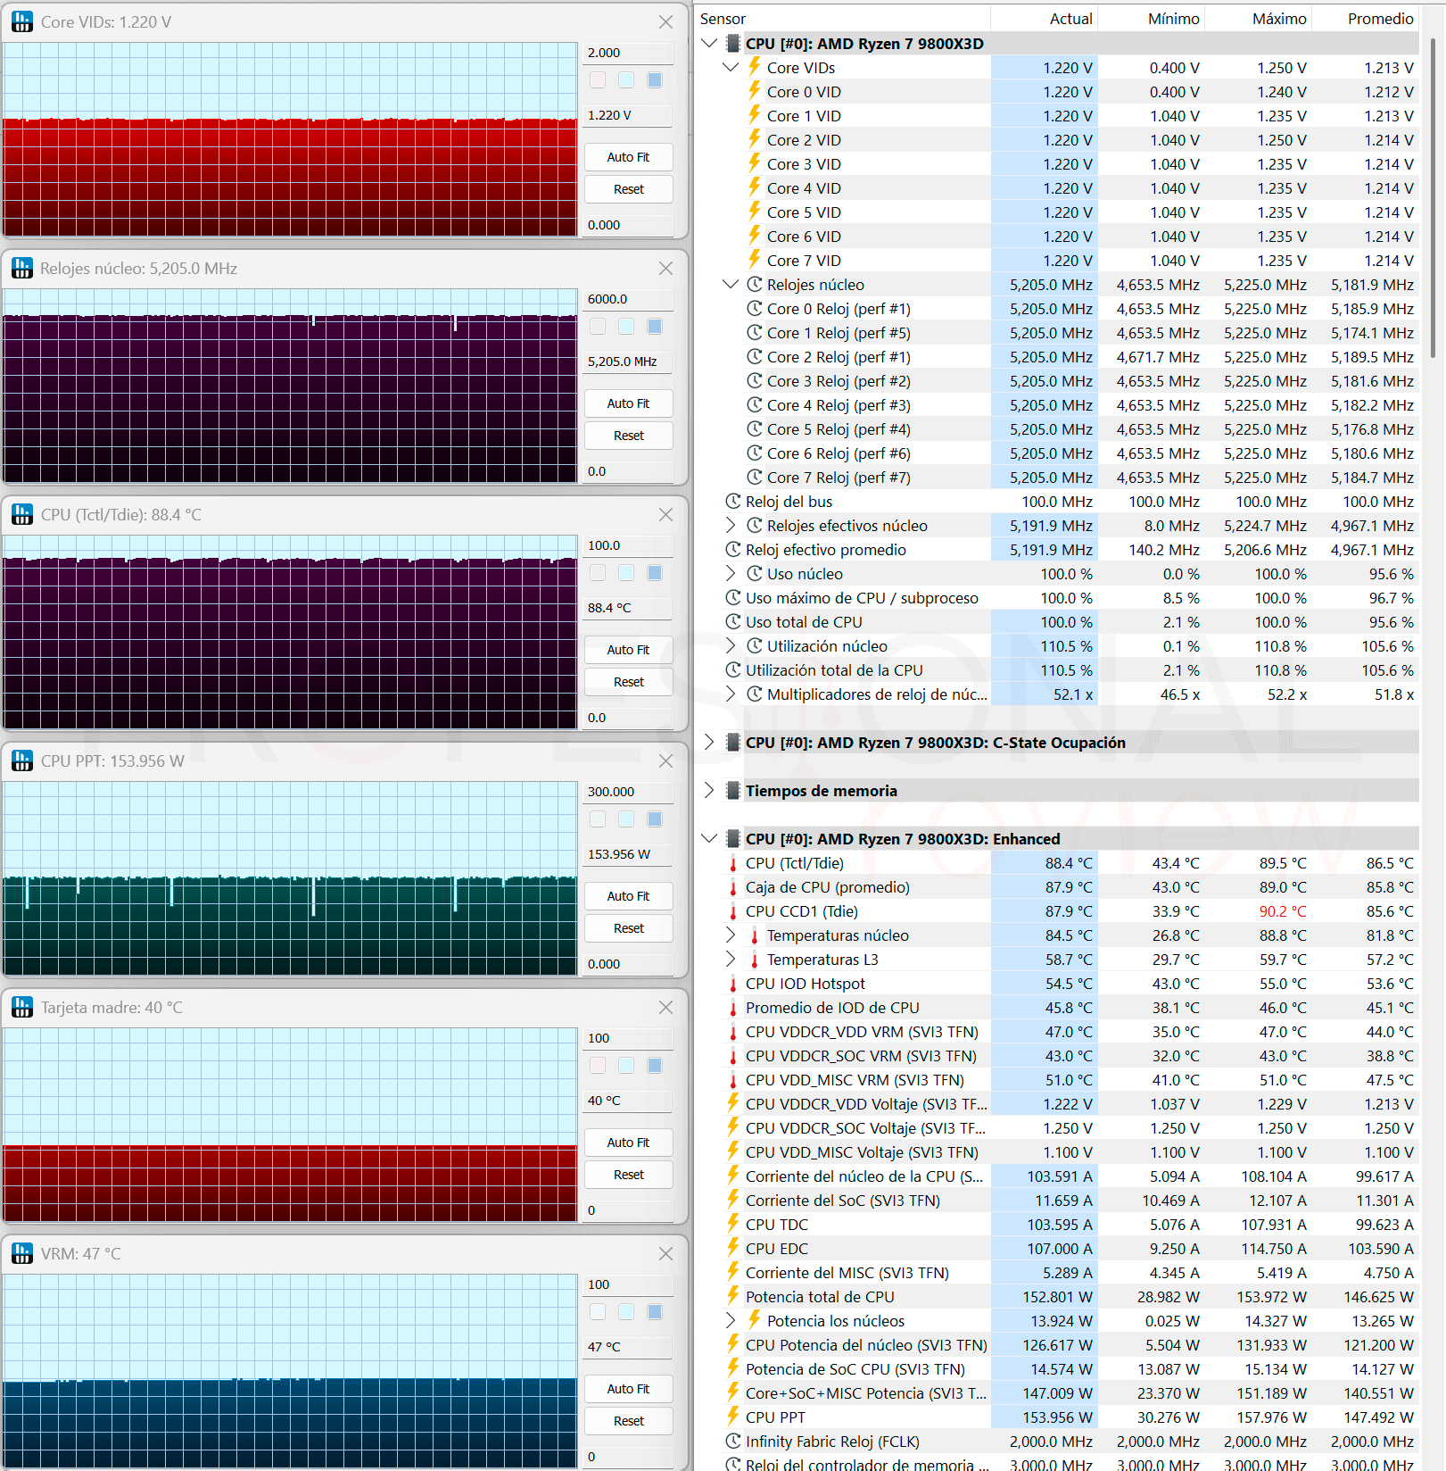Click the lightning icon beside CPU PPT sensor row
The width and height of the screenshot is (1446, 1471).
coord(733,1417)
